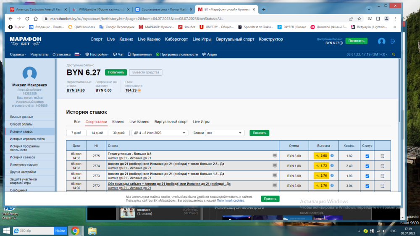Open Киберспорт in the top navigation
This screenshot has height=236, width=420.
tap(176, 39)
